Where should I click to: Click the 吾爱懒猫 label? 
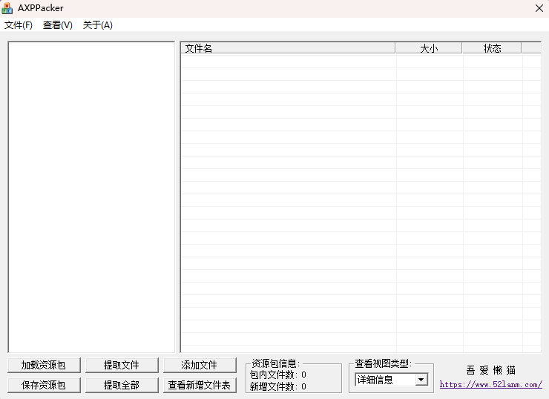(x=490, y=370)
